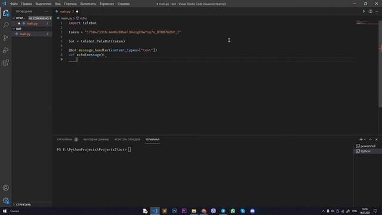Open Viber from the taskbar
The image size is (382, 215).
[214, 211]
